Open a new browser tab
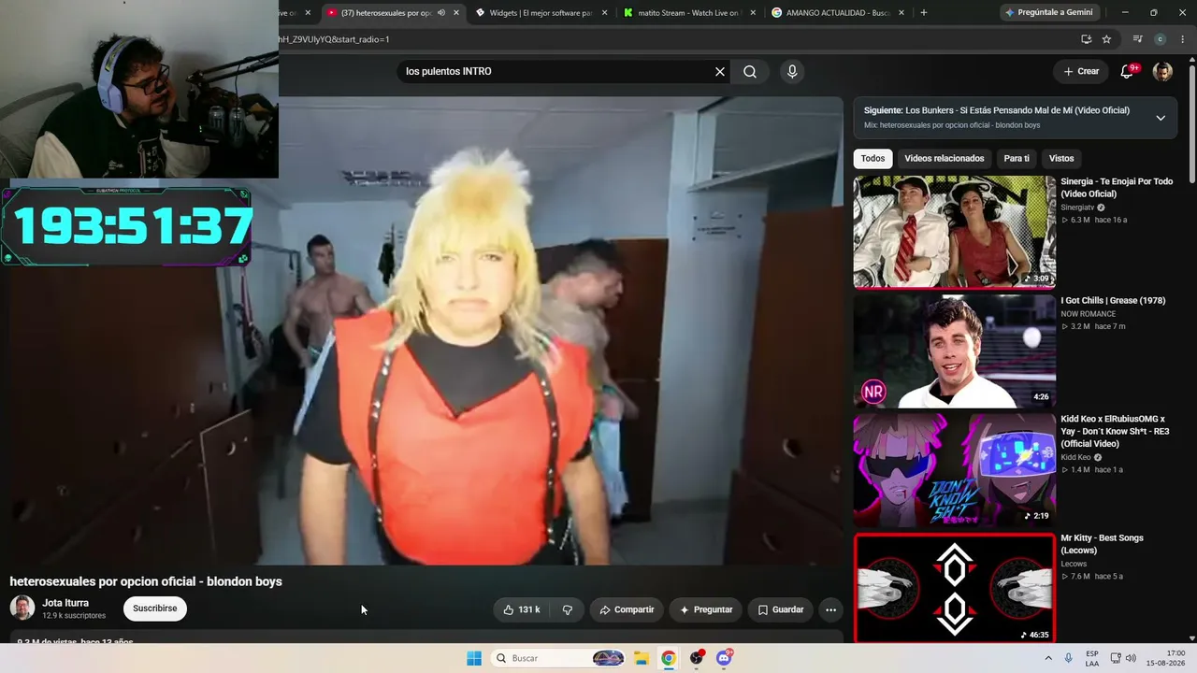Screen dimensions: 1197x673 924,13
